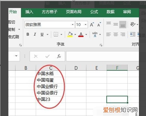Image resolution: width=146 pixels, height=116 pixels.
Task: Decrease indent icon
Action: pyautogui.click(x=132, y=34)
